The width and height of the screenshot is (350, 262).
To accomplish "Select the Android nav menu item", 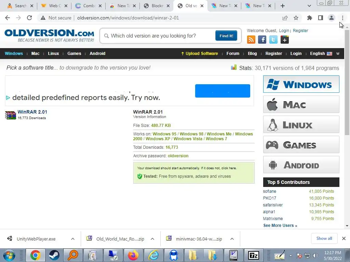I will [97, 54].
